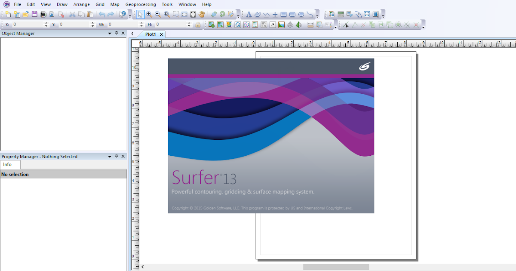Increment the H height stepper
The image size is (516, 271).
pos(189,23)
